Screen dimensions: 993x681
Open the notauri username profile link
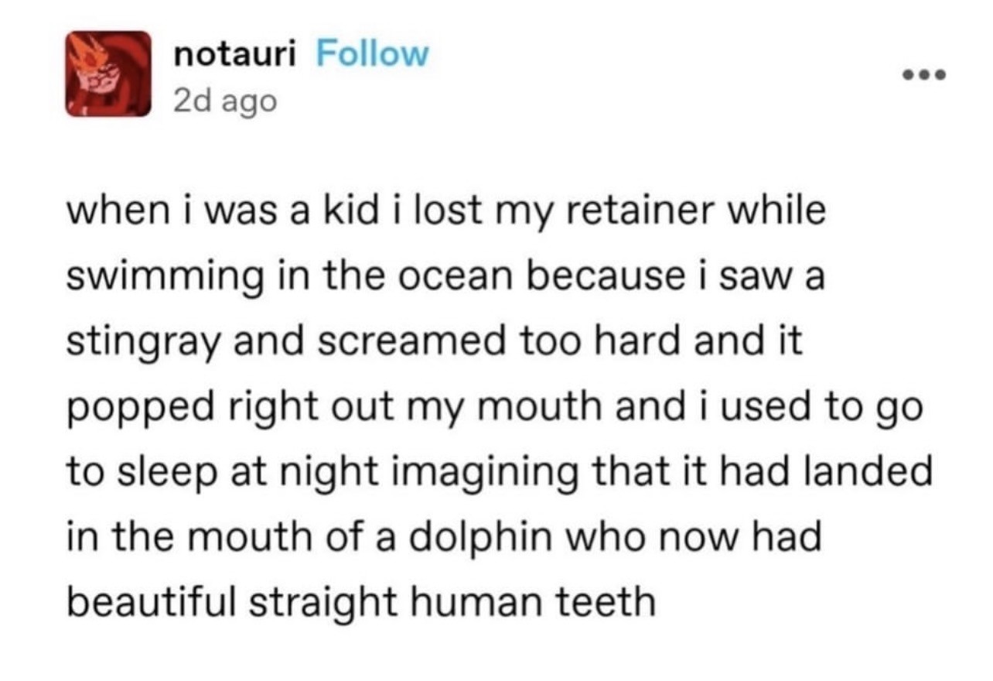coord(235,54)
